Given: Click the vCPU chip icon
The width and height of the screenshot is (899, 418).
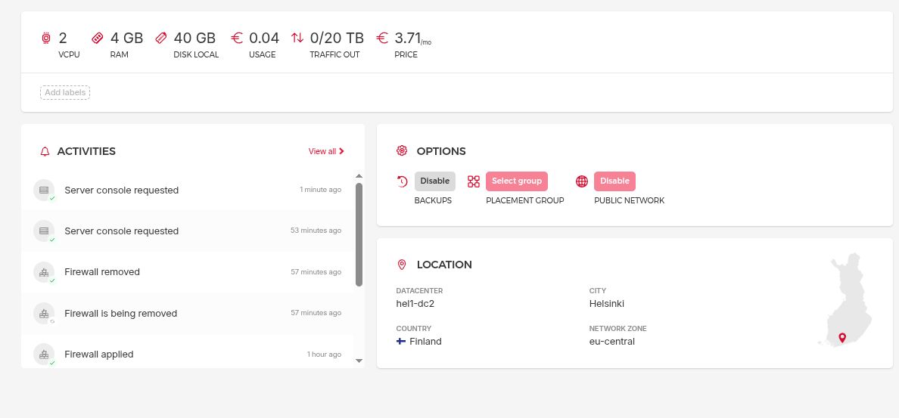Looking at the screenshot, I should coord(46,38).
